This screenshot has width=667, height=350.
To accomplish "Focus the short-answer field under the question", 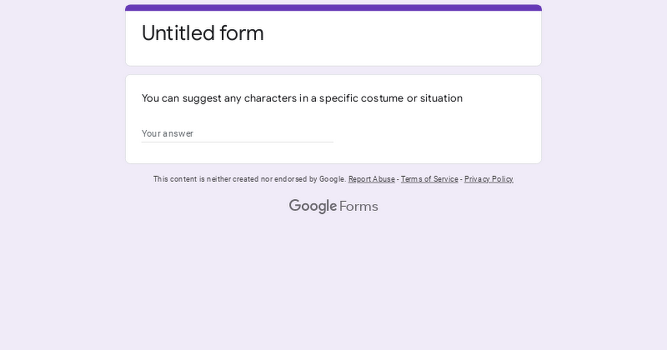I will [x=237, y=133].
